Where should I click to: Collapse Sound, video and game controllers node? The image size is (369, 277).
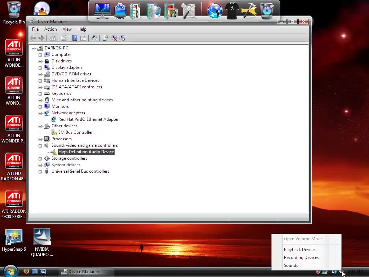tap(40, 146)
